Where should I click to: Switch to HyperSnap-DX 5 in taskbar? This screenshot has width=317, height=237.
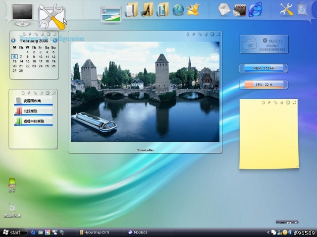[x=100, y=233]
